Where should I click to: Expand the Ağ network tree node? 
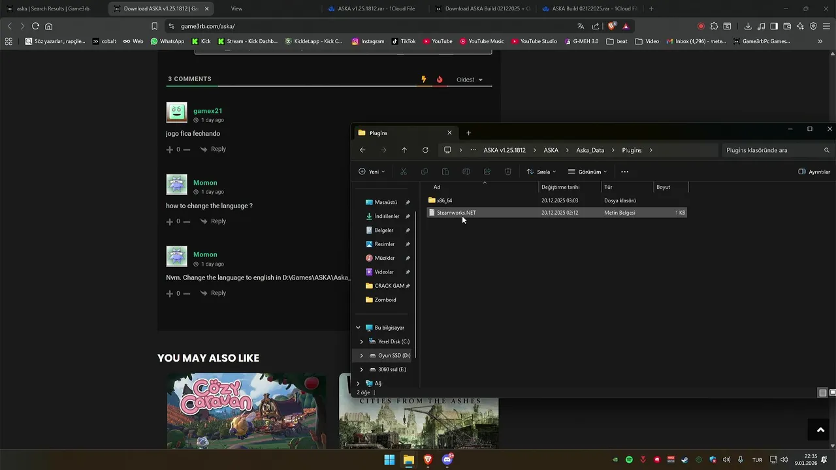[358, 383]
